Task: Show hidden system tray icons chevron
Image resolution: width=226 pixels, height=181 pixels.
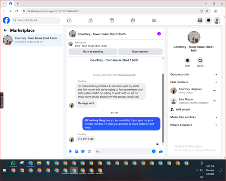Action: [197, 170]
